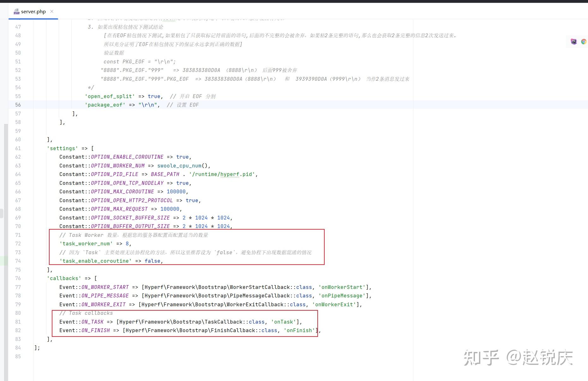Select line number 56 in the gutter
The width and height of the screenshot is (588, 381).
pos(18,105)
